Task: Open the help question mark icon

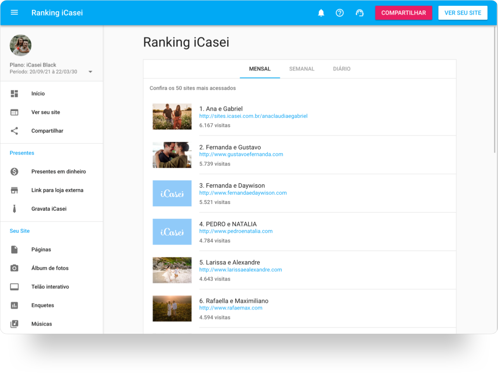Action: [x=340, y=13]
